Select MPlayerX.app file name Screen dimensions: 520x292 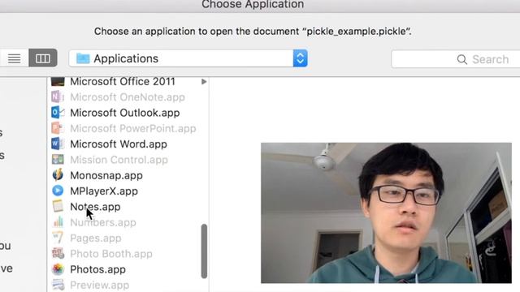pos(104,191)
